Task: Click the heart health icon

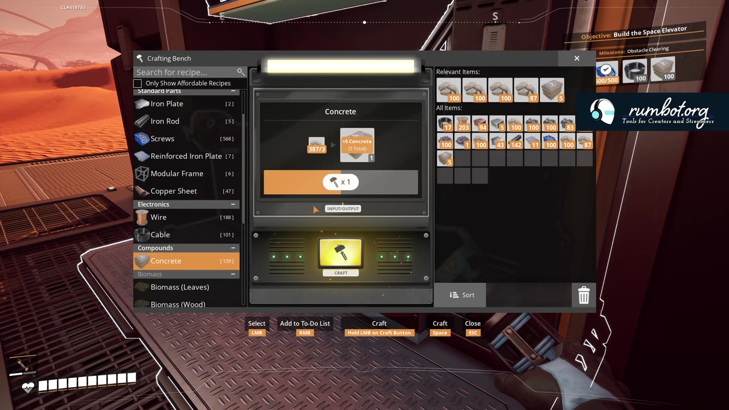Action: pyautogui.click(x=28, y=387)
